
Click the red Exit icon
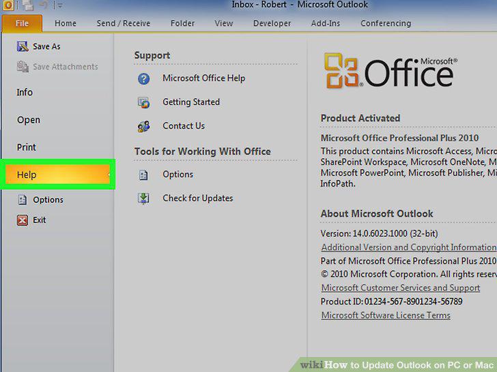(22, 220)
